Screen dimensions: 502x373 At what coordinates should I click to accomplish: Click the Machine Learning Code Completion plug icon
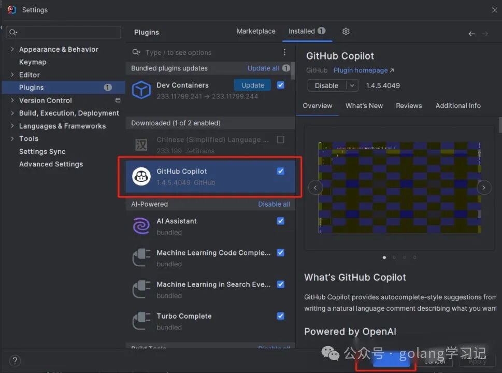(141, 257)
